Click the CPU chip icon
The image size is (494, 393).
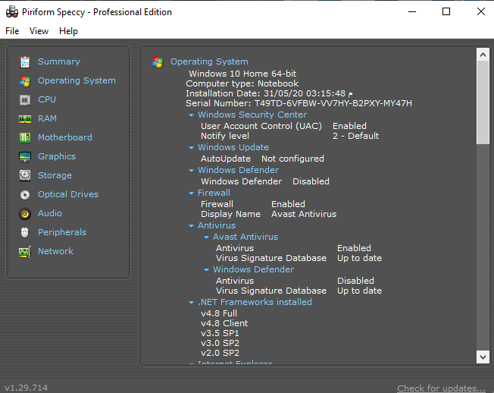[x=25, y=99]
